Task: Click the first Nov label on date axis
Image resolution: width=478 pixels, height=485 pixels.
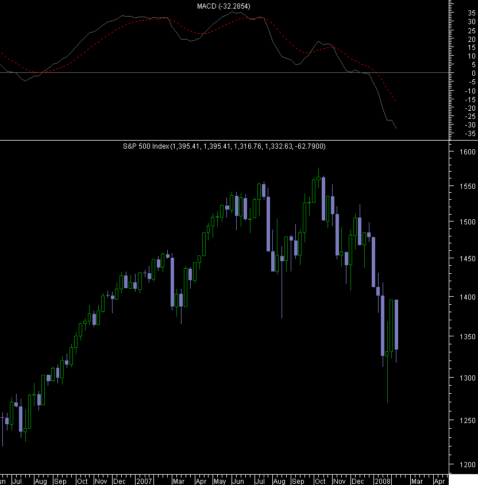Action: click(101, 482)
